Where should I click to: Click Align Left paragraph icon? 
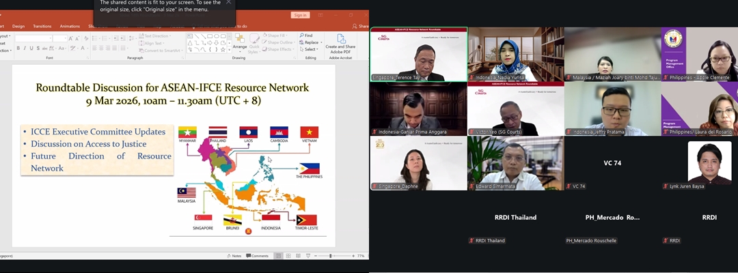coord(94,48)
